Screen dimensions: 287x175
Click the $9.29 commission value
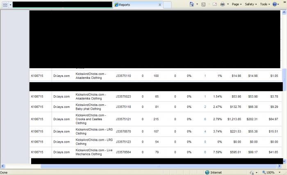[x=274, y=107]
